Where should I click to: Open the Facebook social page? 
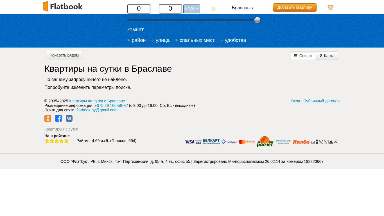58,118
